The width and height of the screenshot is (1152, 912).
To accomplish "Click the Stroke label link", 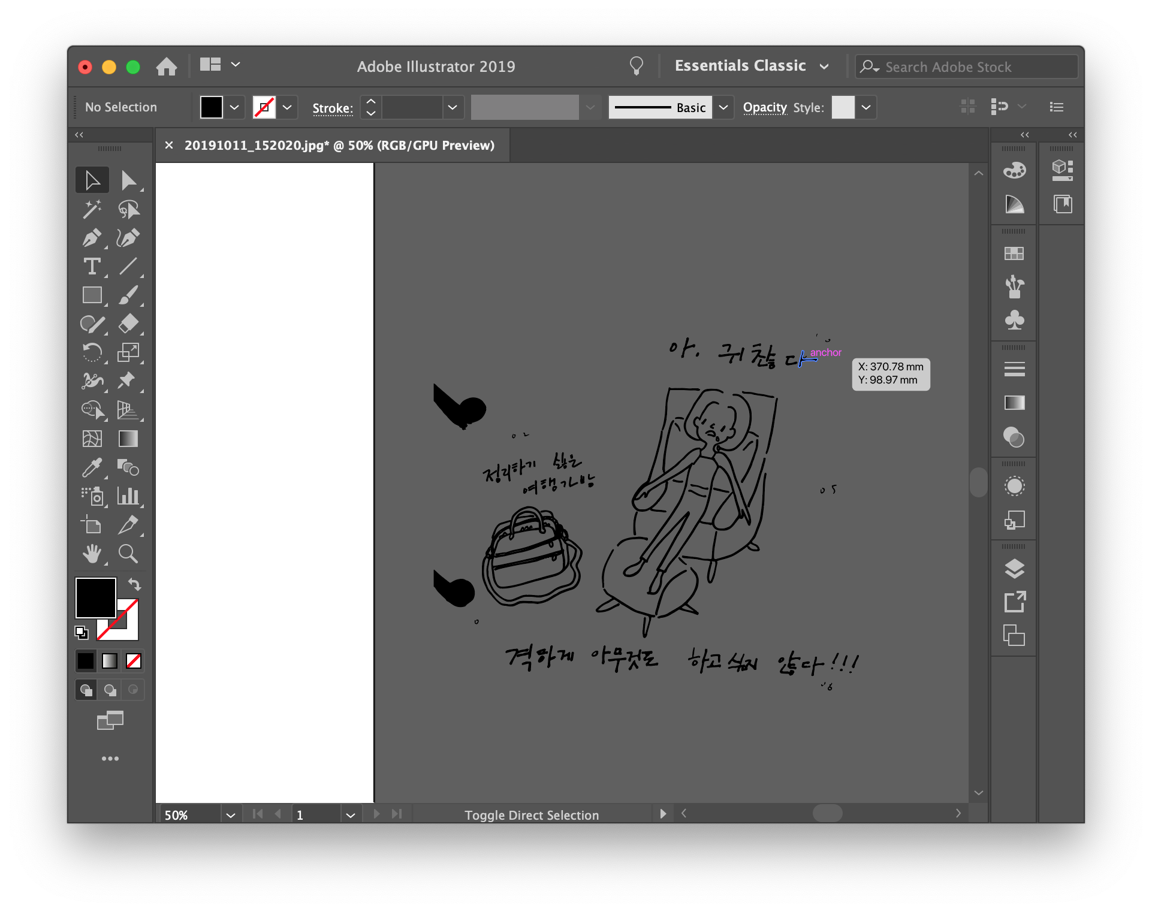I will coord(332,108).
